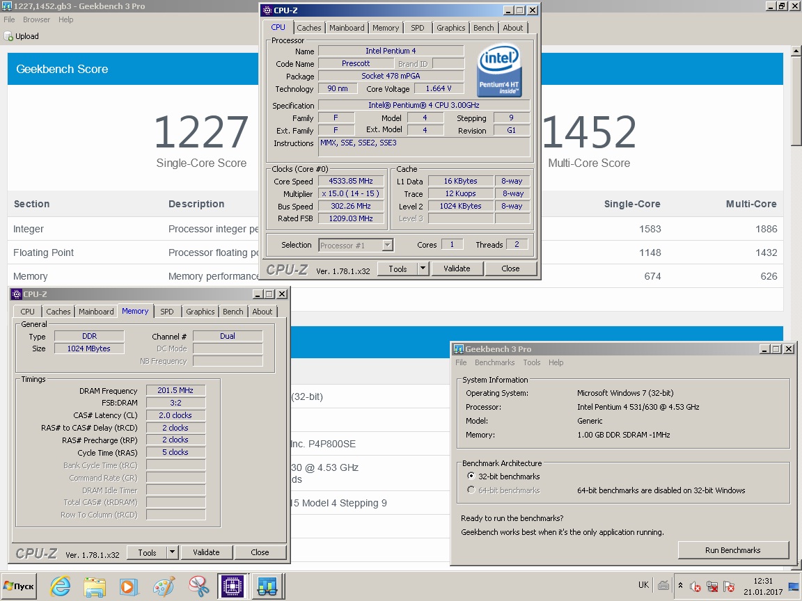This screenshot has width=802, height=601.
Task: Click CAS# Latency value 2.0 clocks
Action: tap(175, 415)
